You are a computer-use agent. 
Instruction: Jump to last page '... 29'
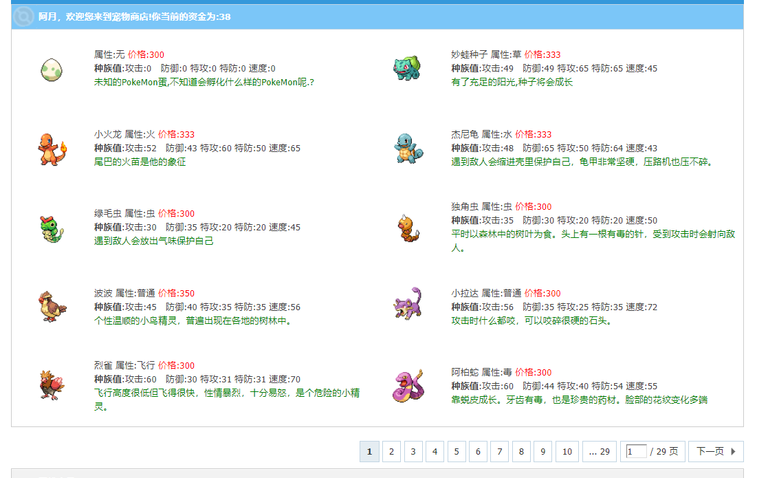(x=599, y=452)
